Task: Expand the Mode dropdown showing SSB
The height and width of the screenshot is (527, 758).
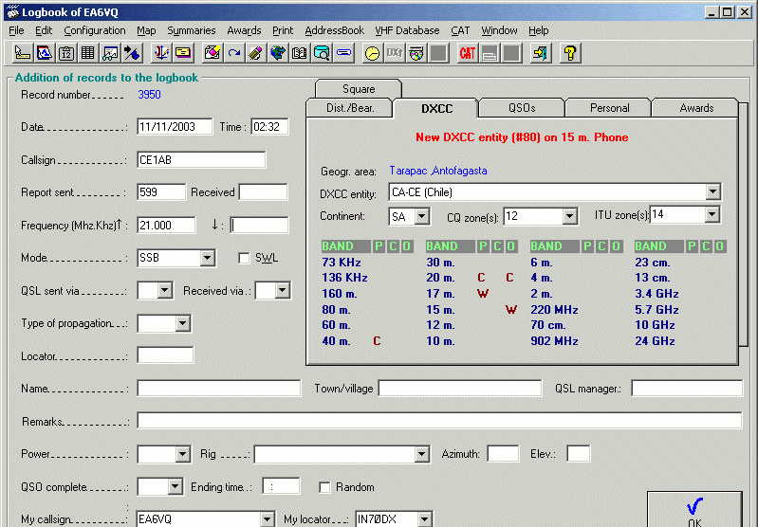Action: tap(207, 258)
